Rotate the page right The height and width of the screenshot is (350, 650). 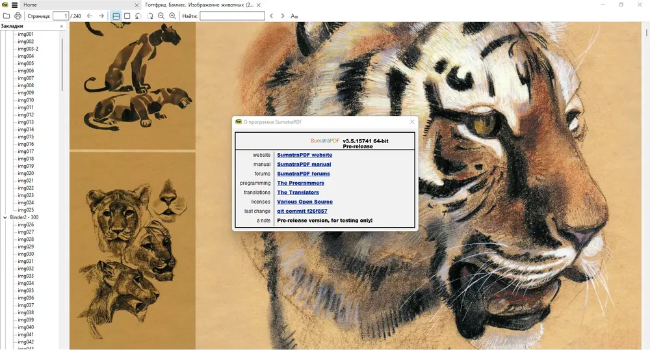point(149,16)
